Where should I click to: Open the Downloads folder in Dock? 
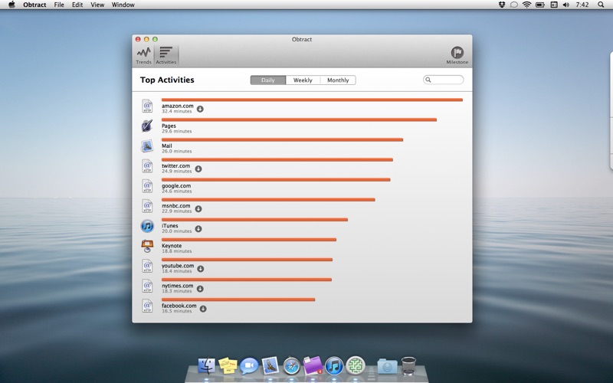point(388,367)
